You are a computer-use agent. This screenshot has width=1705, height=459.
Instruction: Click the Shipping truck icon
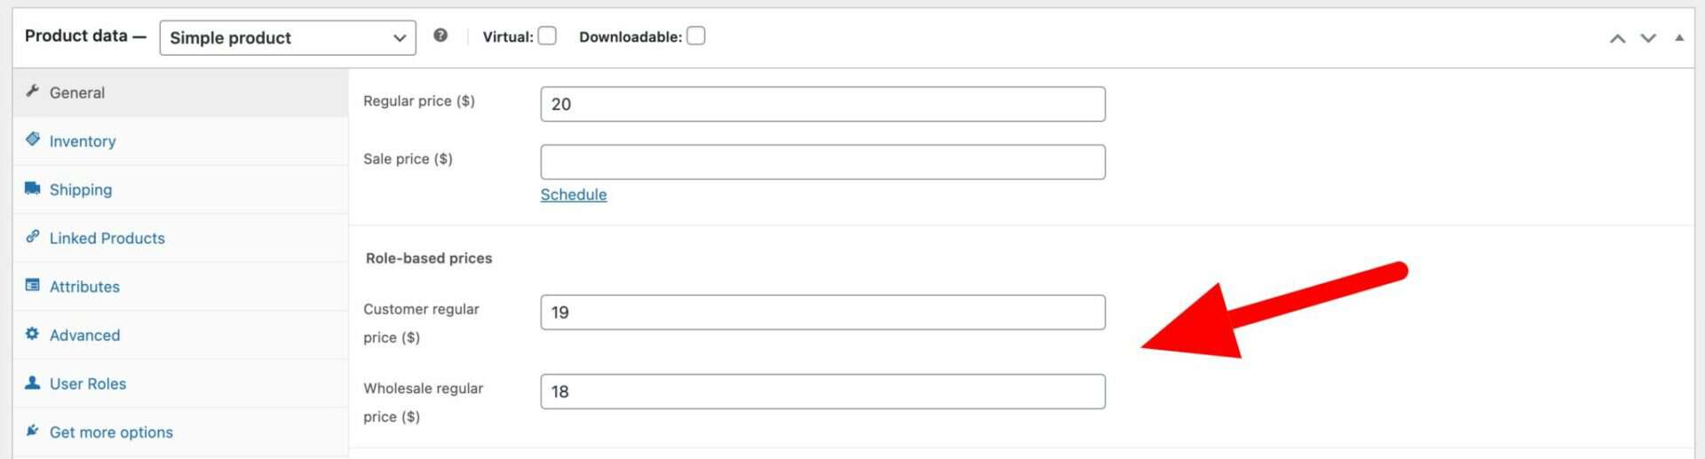click(x=33, y=188)
